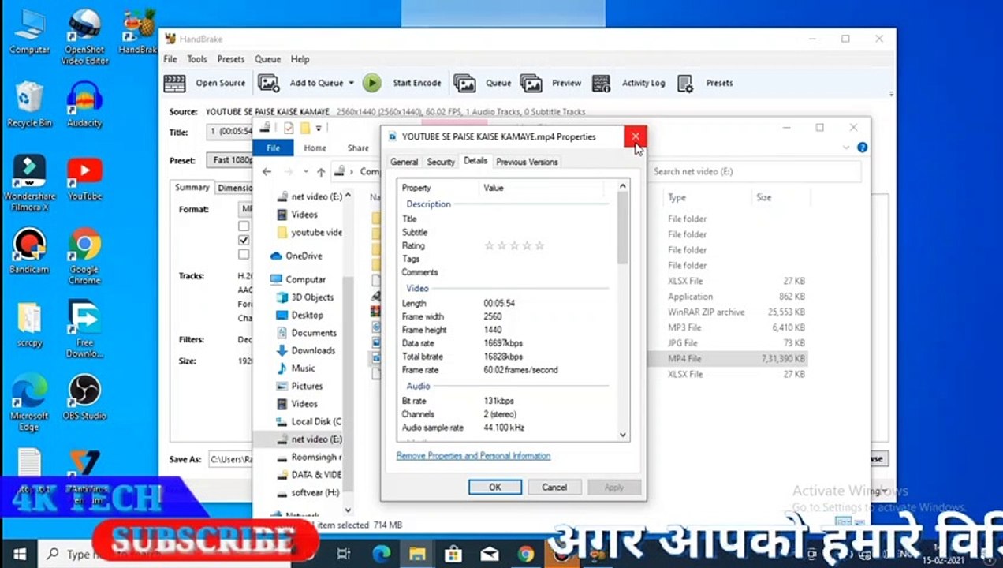
Task: Click the Recycle Bin desktop icon
Action: 29,105
